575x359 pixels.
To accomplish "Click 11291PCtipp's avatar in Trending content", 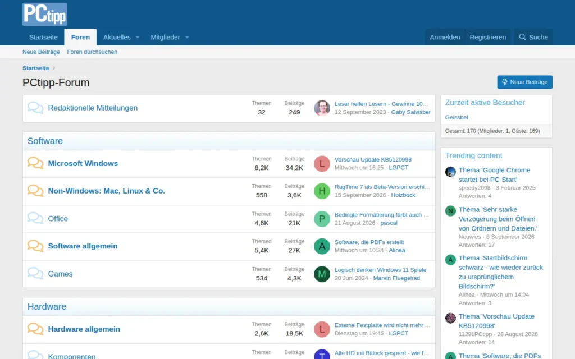I will [450, 317].
